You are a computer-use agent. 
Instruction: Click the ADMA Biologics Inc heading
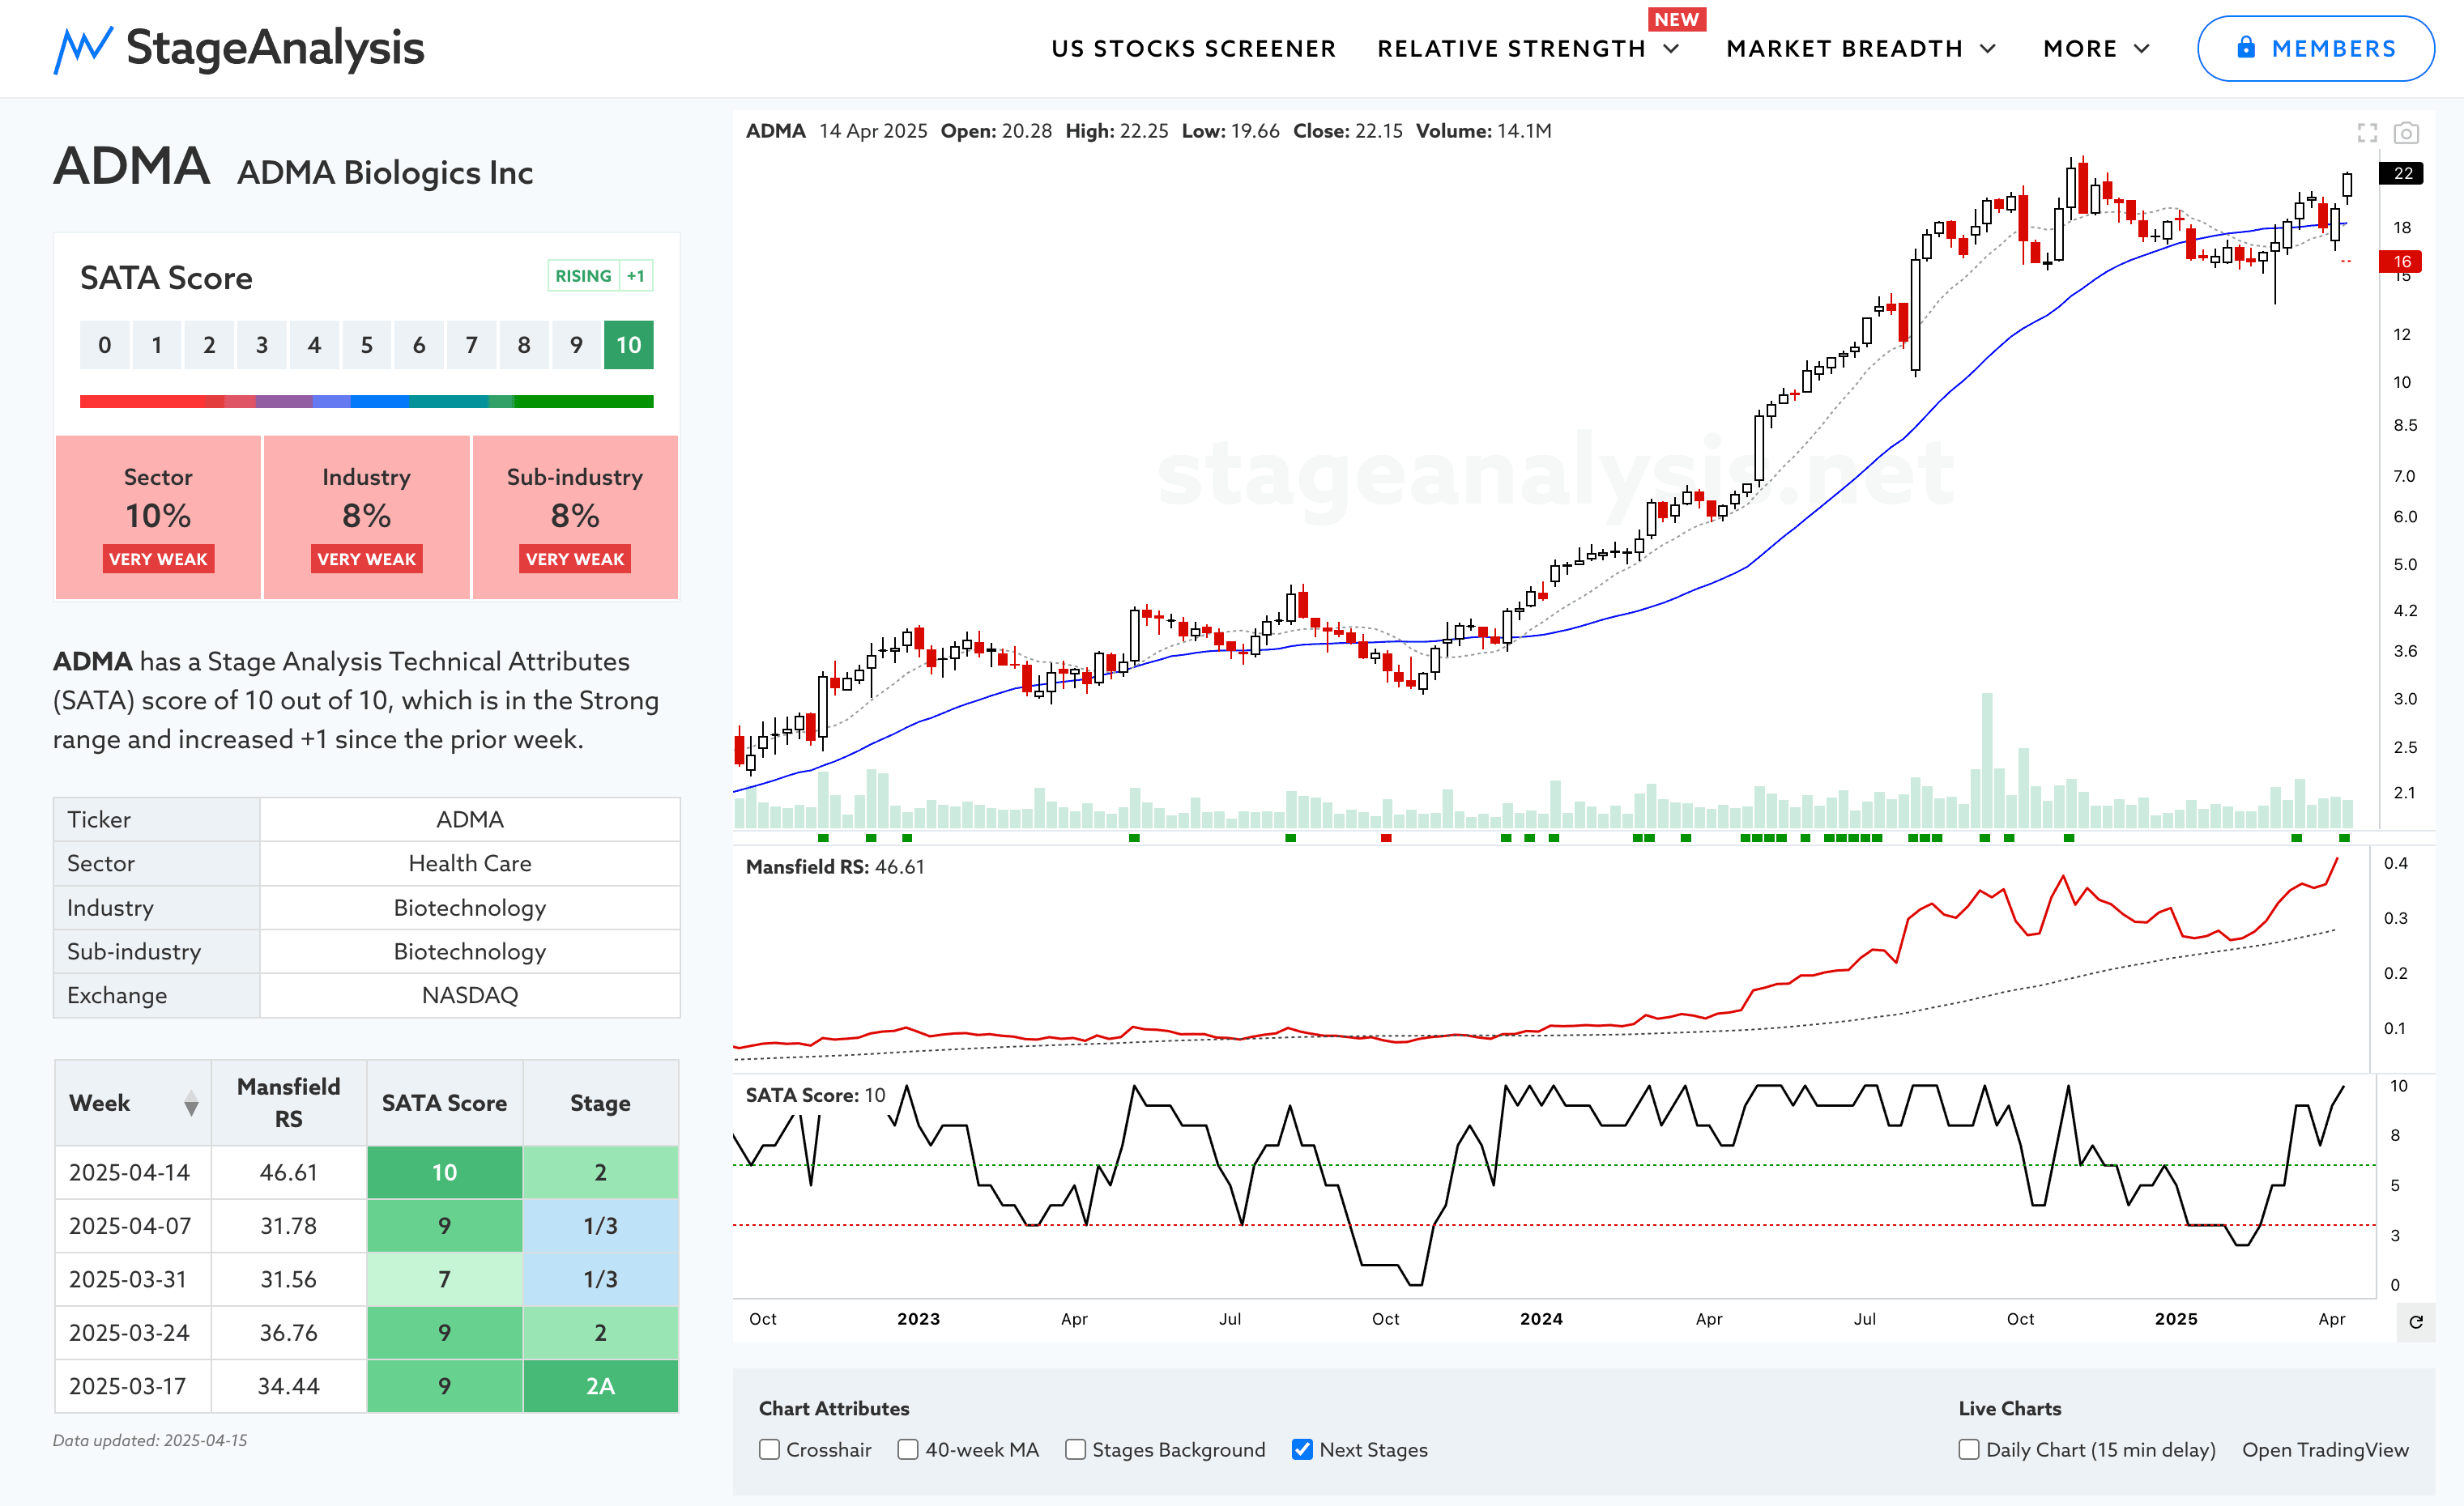pyautogui.click(x=385, y=173)
